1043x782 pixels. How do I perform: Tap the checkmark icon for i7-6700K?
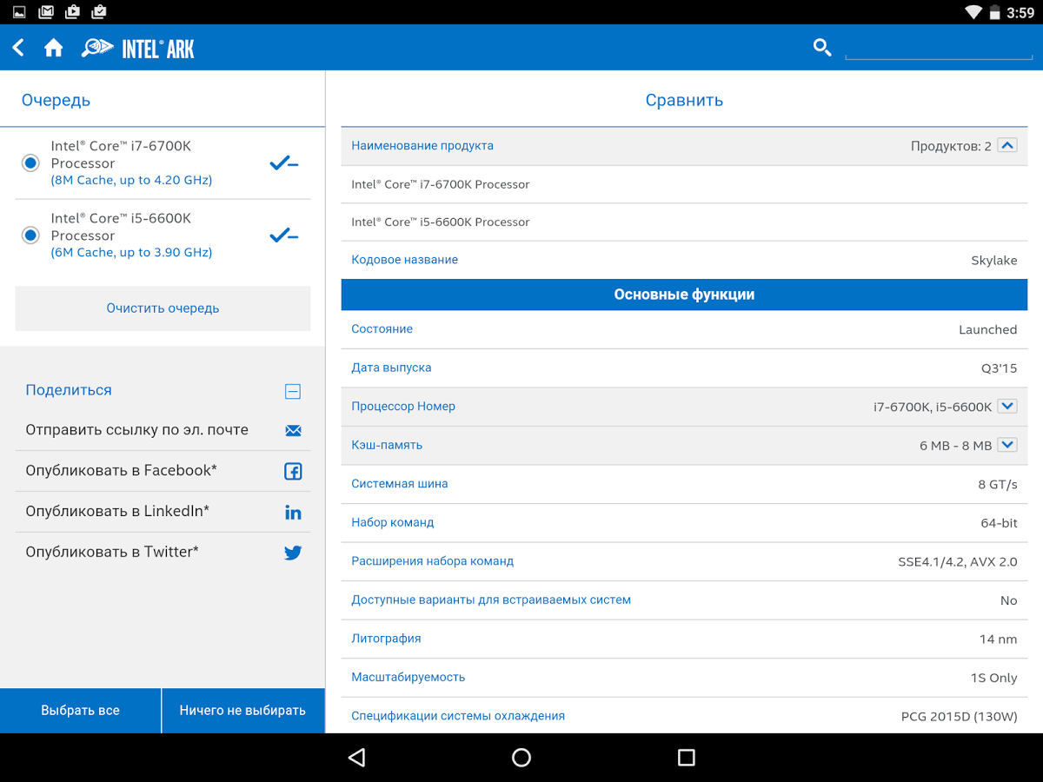[x=284, y=163]
